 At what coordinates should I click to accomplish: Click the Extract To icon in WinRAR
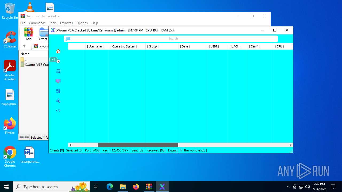click(x=43, y=34)
